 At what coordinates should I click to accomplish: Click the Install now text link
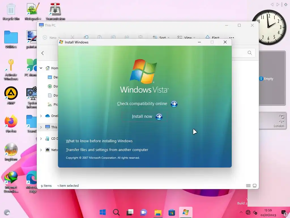coord(142,116)
